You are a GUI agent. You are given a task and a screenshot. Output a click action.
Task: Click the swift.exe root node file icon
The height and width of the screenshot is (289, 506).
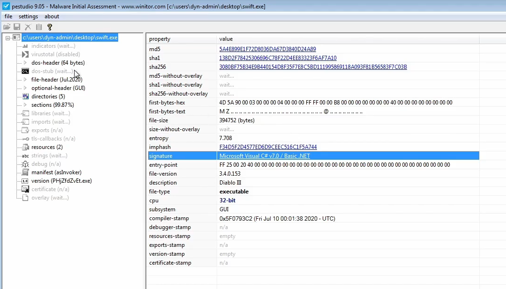pyautogui.click(x=16, y=37)
